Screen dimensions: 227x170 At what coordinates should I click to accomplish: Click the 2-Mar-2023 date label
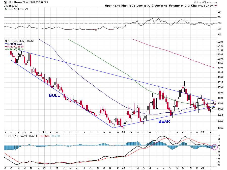click(x=11, y=6)
